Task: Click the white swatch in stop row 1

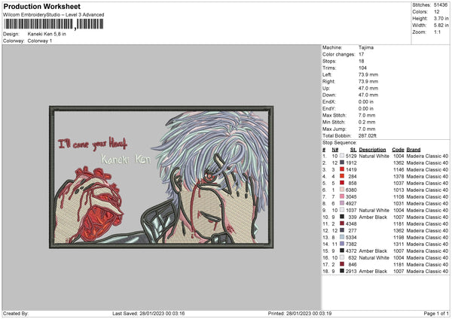Action: click(342, 156)
